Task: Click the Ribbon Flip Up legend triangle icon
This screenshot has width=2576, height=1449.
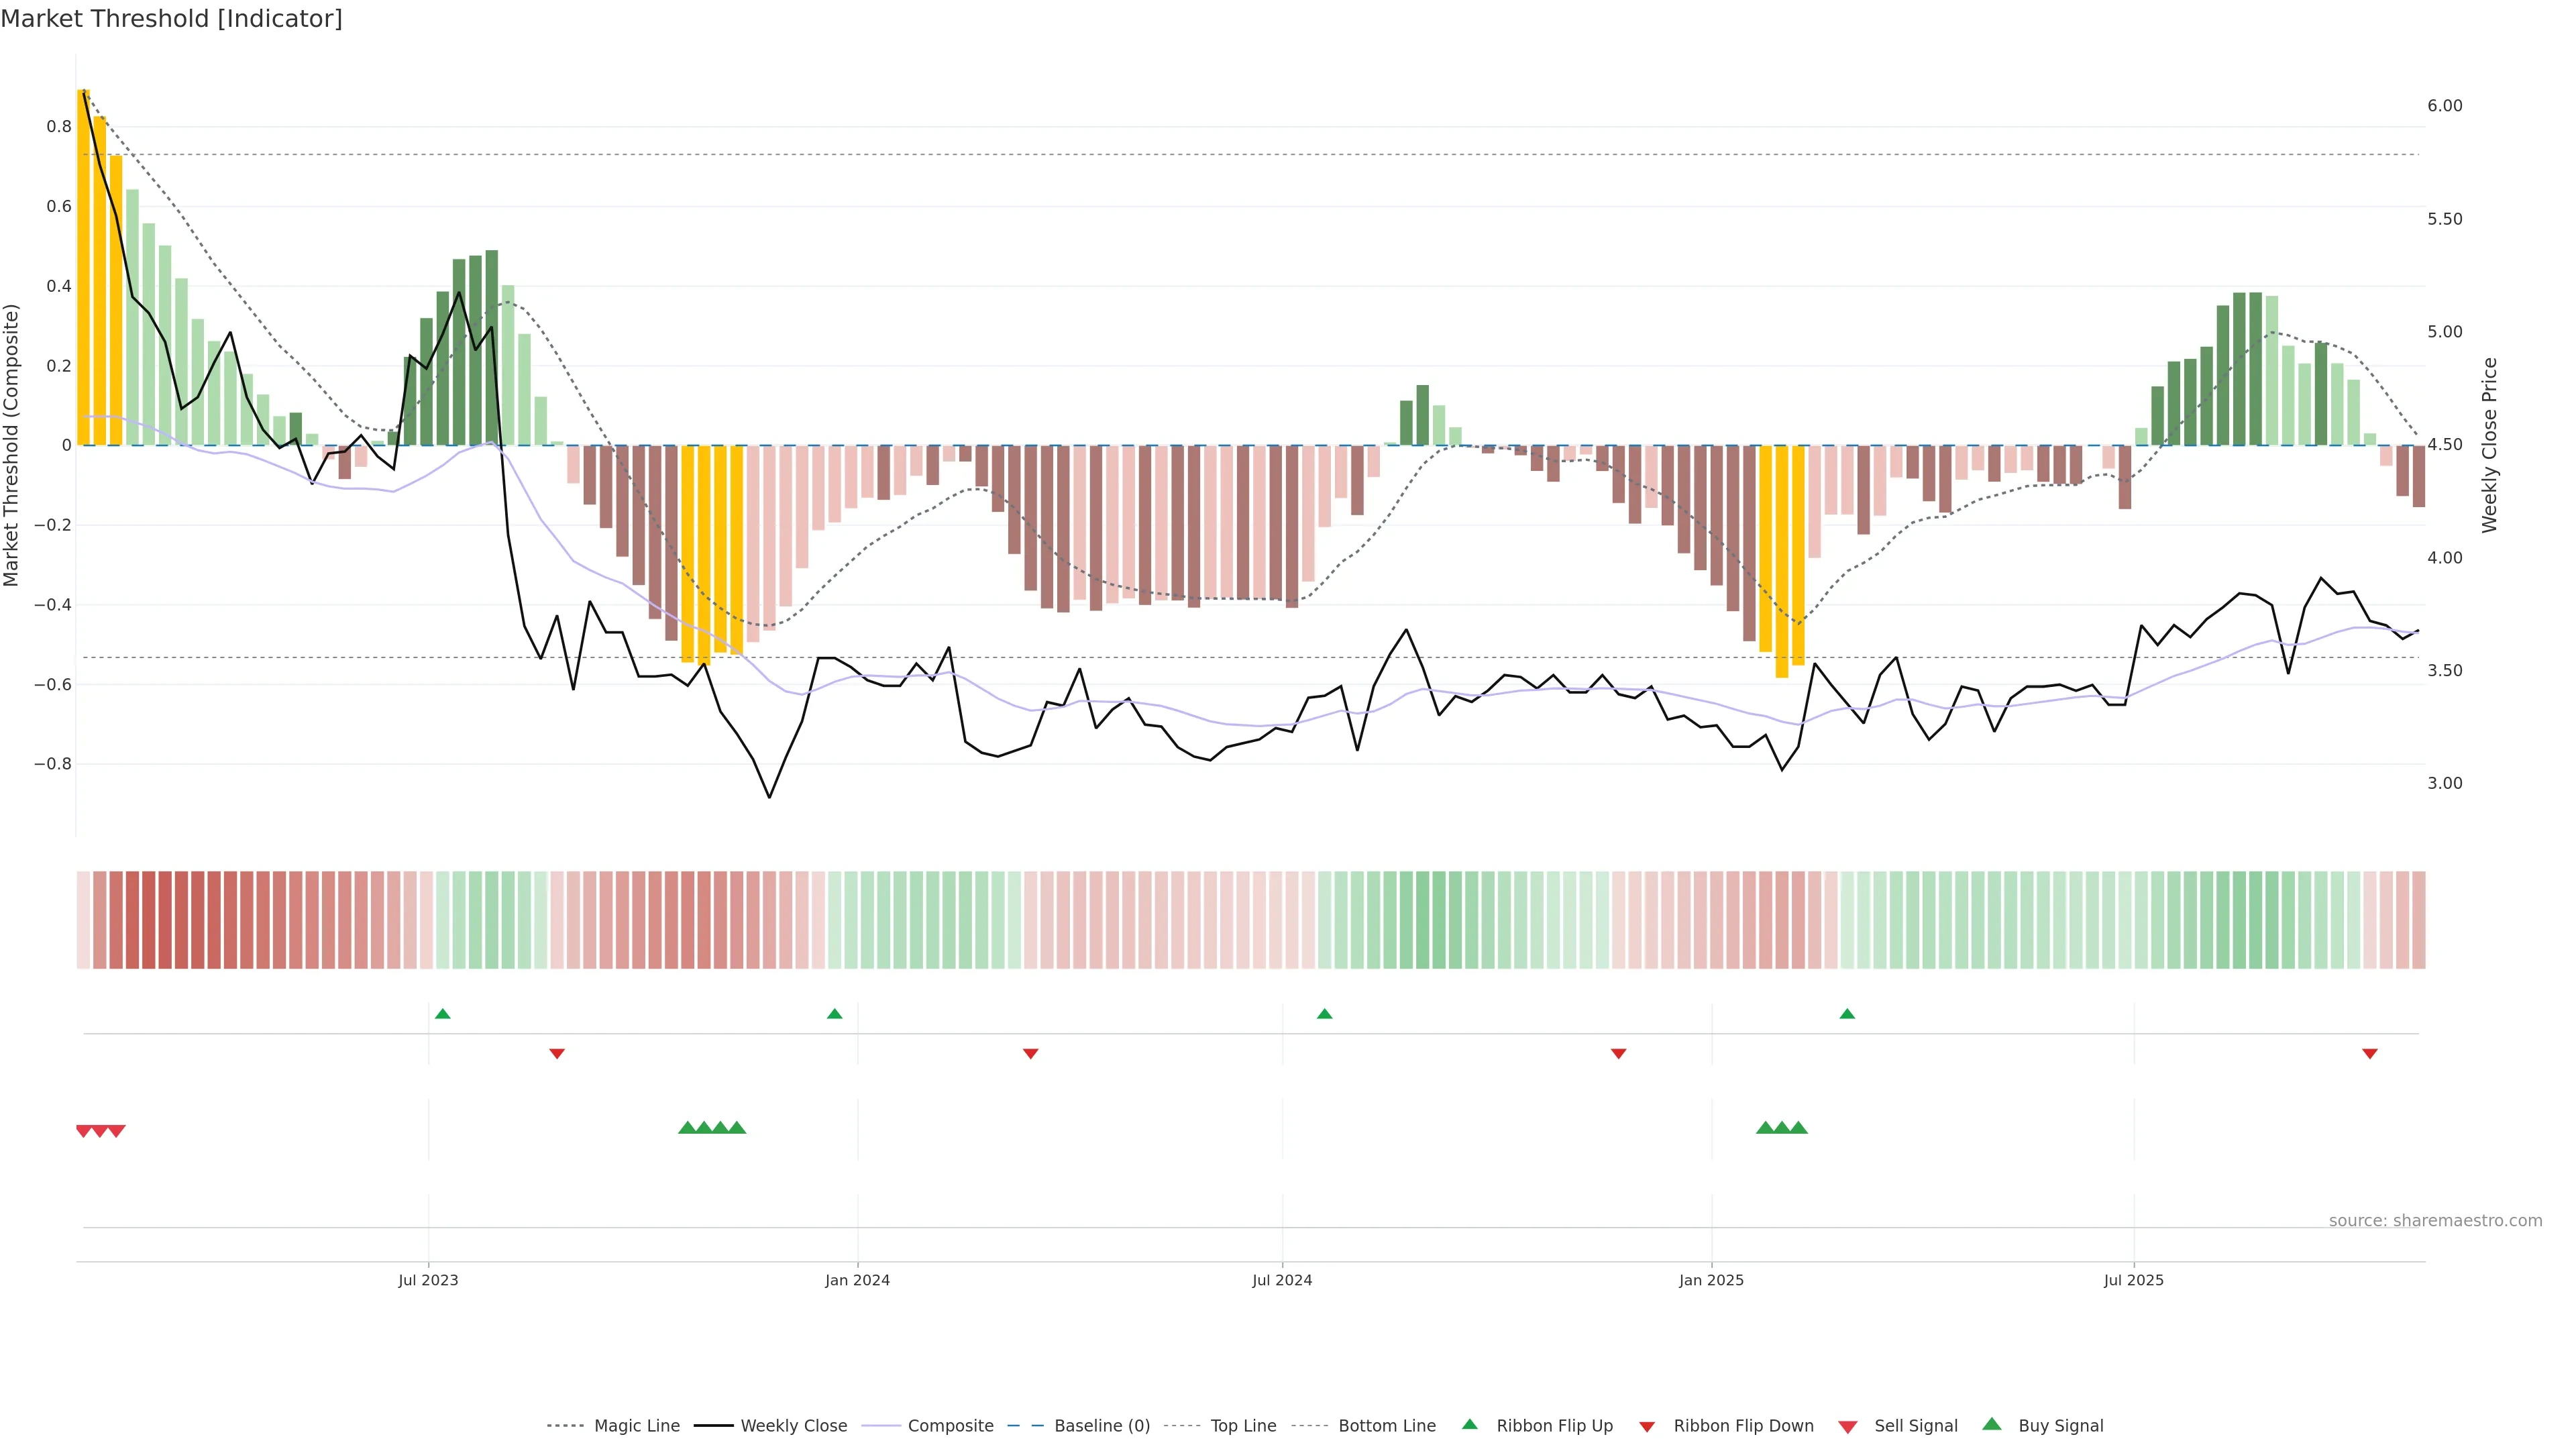Action: [1469, 1424]
